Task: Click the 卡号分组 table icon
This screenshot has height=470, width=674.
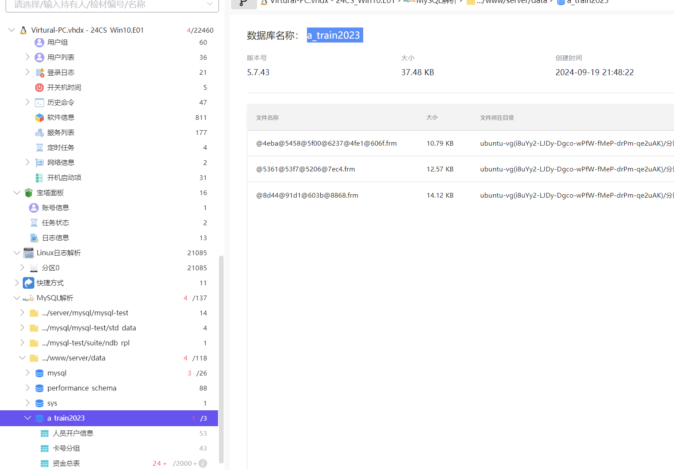Action: point(45,449)
